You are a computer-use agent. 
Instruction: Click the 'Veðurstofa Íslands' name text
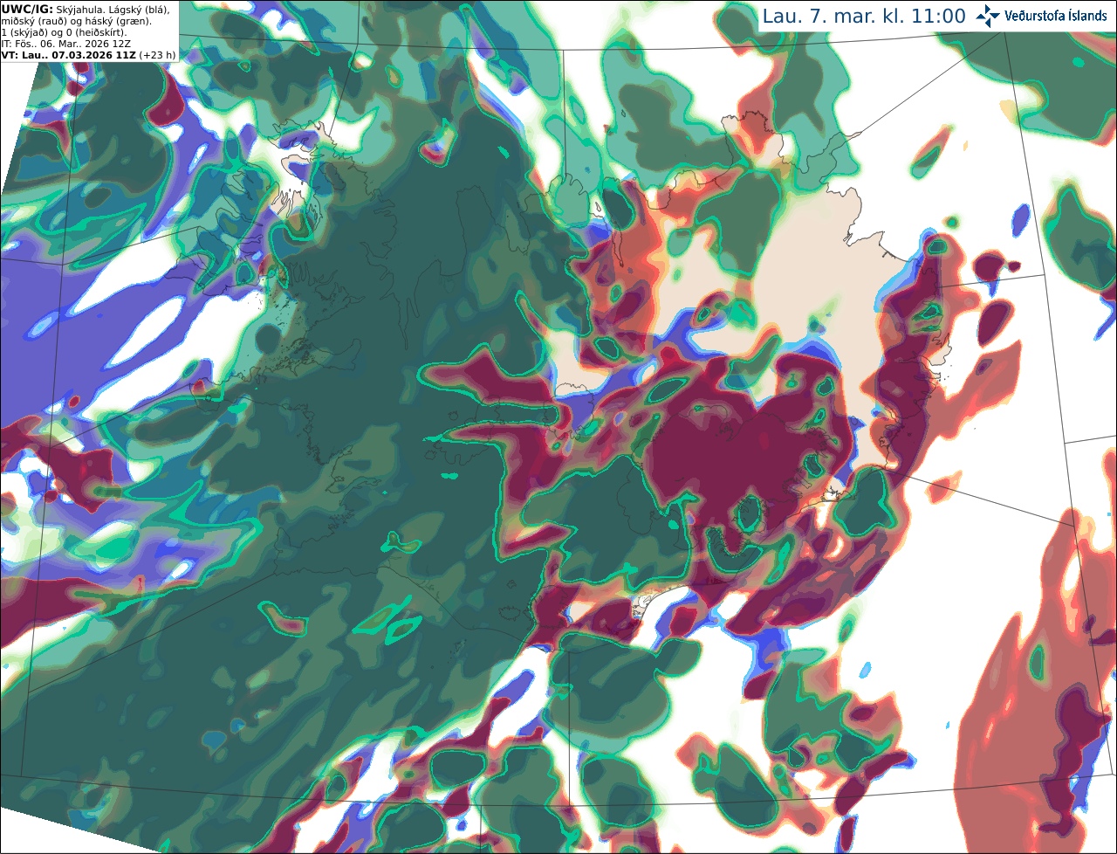point(1057,17)
